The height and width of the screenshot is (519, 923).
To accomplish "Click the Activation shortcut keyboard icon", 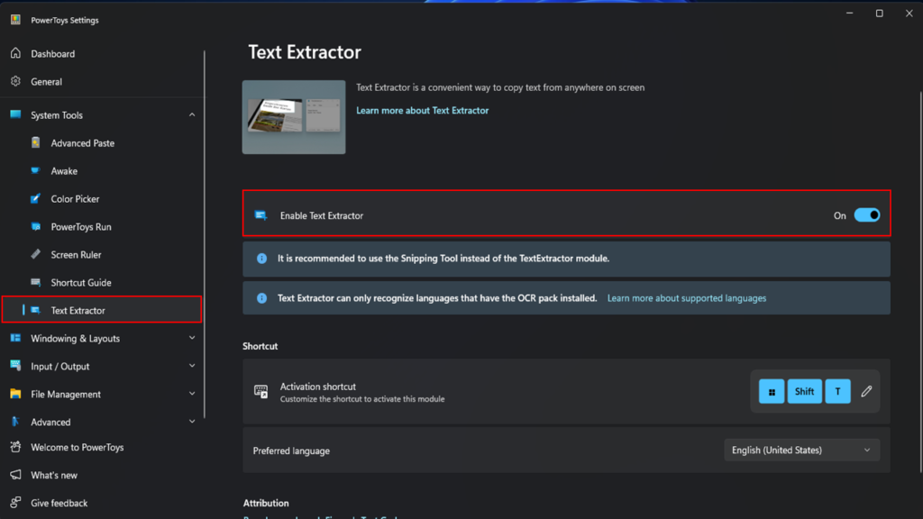I will pos(260,391).
